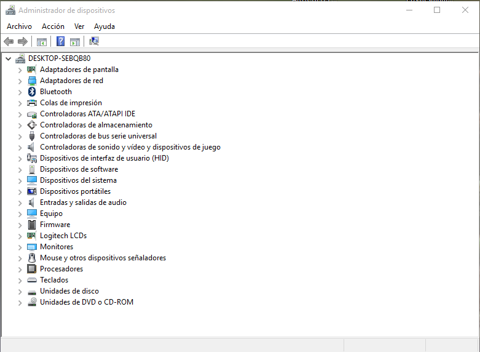Screen dimensions: 480x352
Task: Expand the Teclados node
Action: pyautogui.click(x=20, y=281)
